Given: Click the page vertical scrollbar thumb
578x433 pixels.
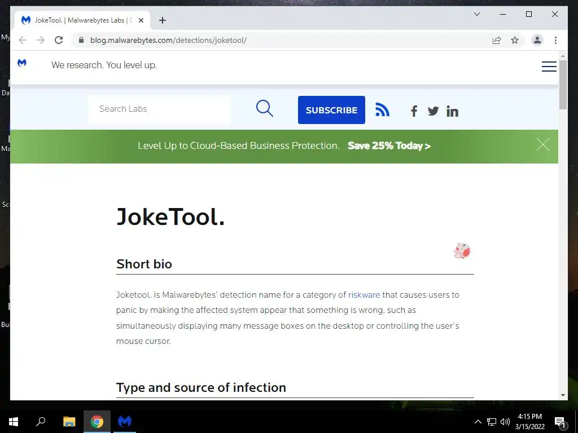Looking at the screenshot, I should coord(563,85).
